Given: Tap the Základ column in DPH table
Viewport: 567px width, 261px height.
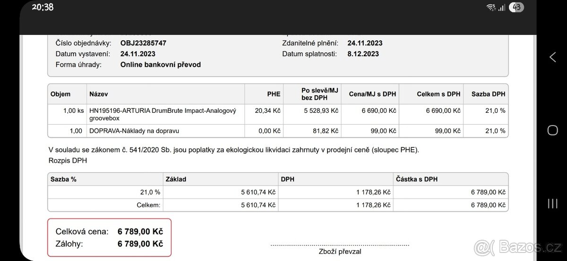Looking at the screenshot, I should point(176,179).
